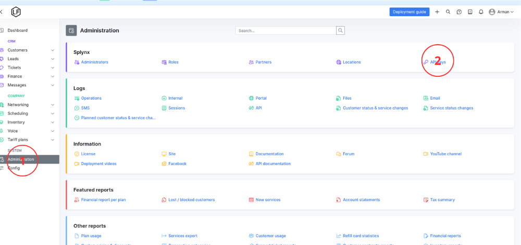
Task: Click the License icon
Action: click(77, 154)
